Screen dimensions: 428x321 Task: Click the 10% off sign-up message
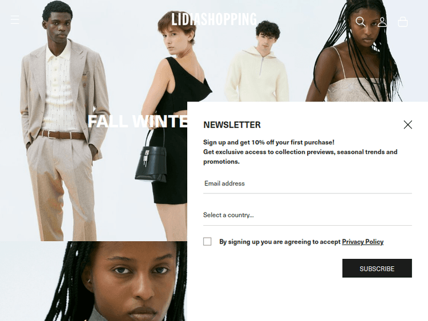click(x=269, y=142)
